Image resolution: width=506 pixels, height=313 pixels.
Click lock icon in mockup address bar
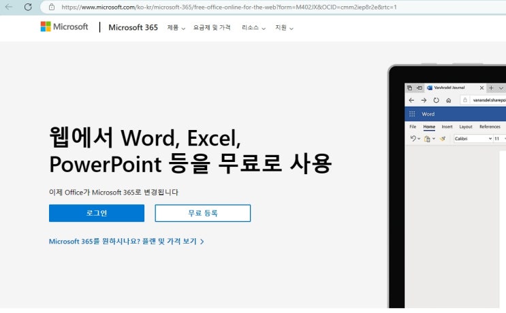coord(465,100)
